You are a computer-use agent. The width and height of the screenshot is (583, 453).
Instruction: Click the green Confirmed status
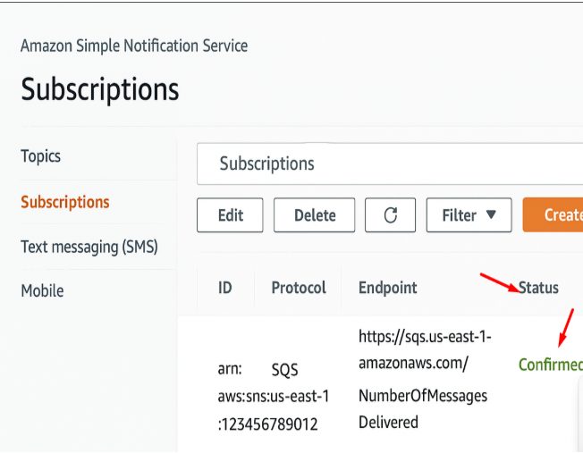pyautogui.click(x=550, y=365)
